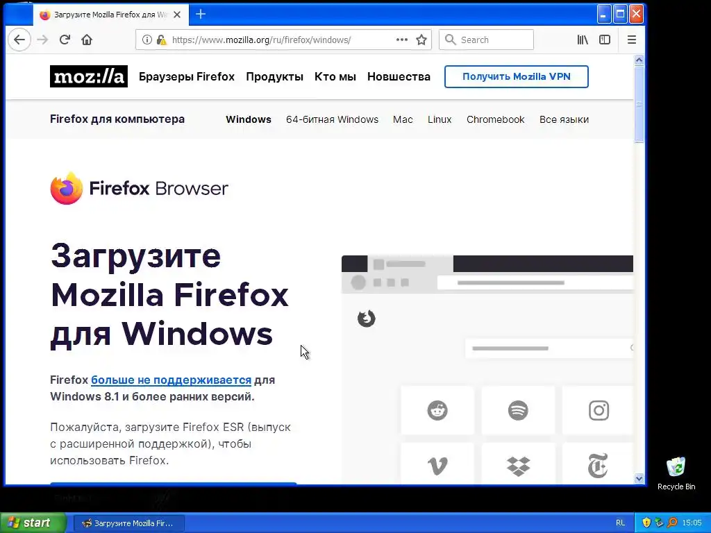Click the scrollbar up arrow
This screenshot has height=533, width=711.
point(639,60)
